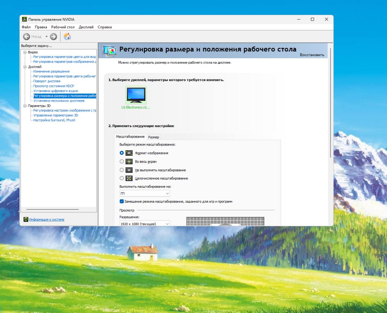
Task: Click the green Back arrow icon
Action: pyautogui.click(x=26, y=37)
